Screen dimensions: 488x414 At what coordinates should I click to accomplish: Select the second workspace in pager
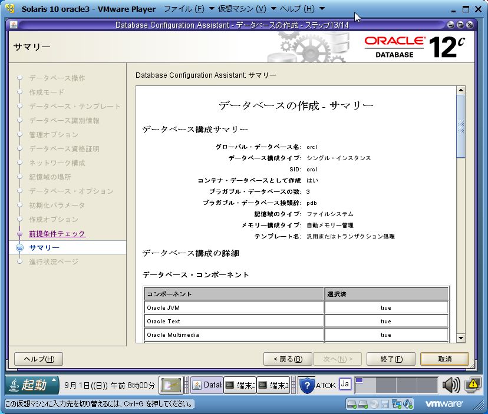tap(386, 385)
